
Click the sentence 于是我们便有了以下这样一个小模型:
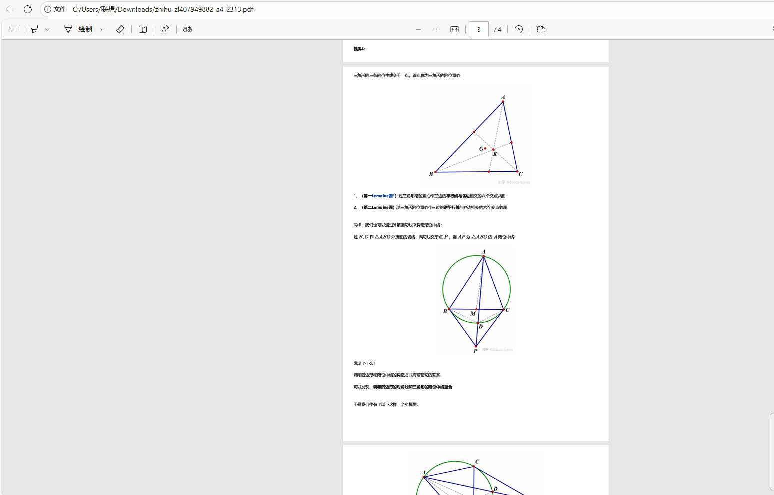coord(386,404)
